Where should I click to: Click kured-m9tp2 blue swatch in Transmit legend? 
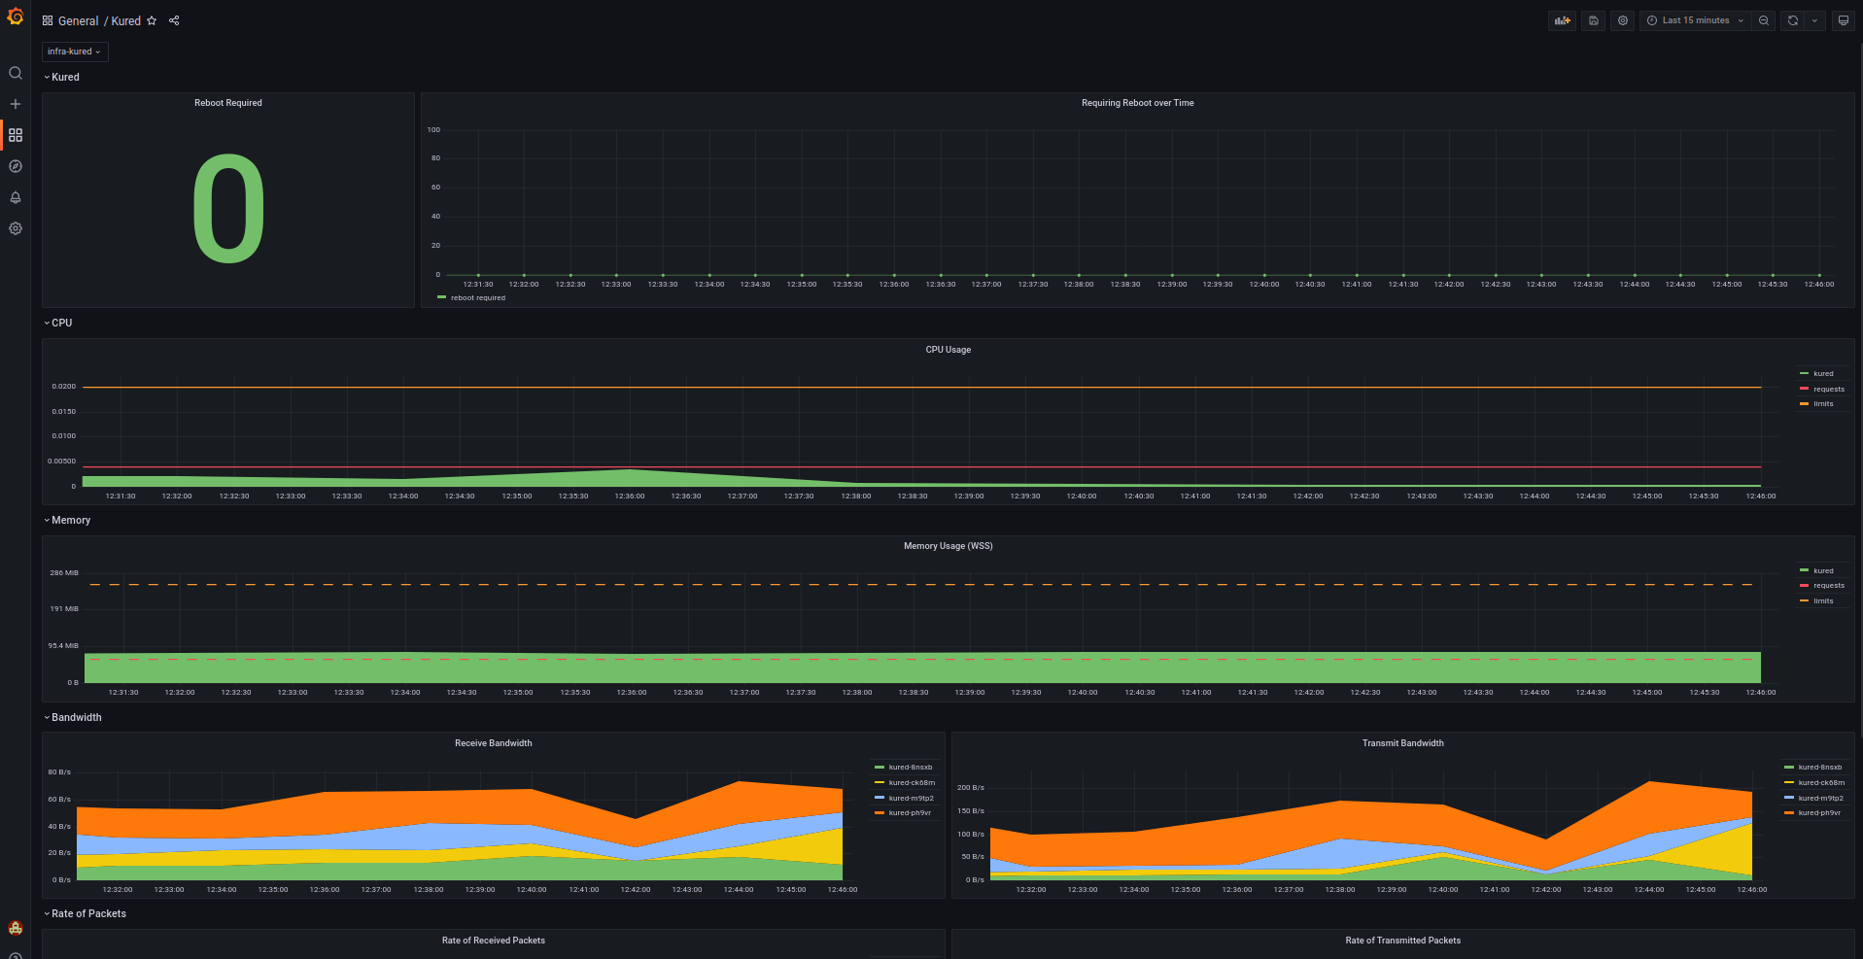click(1788, 799)
